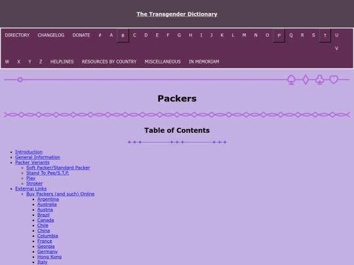Open the letter G section
This screenshot has height=265, width=354.
point(179,35)
